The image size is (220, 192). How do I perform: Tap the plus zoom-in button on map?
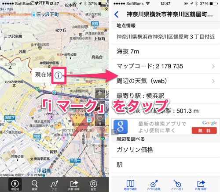100,93
